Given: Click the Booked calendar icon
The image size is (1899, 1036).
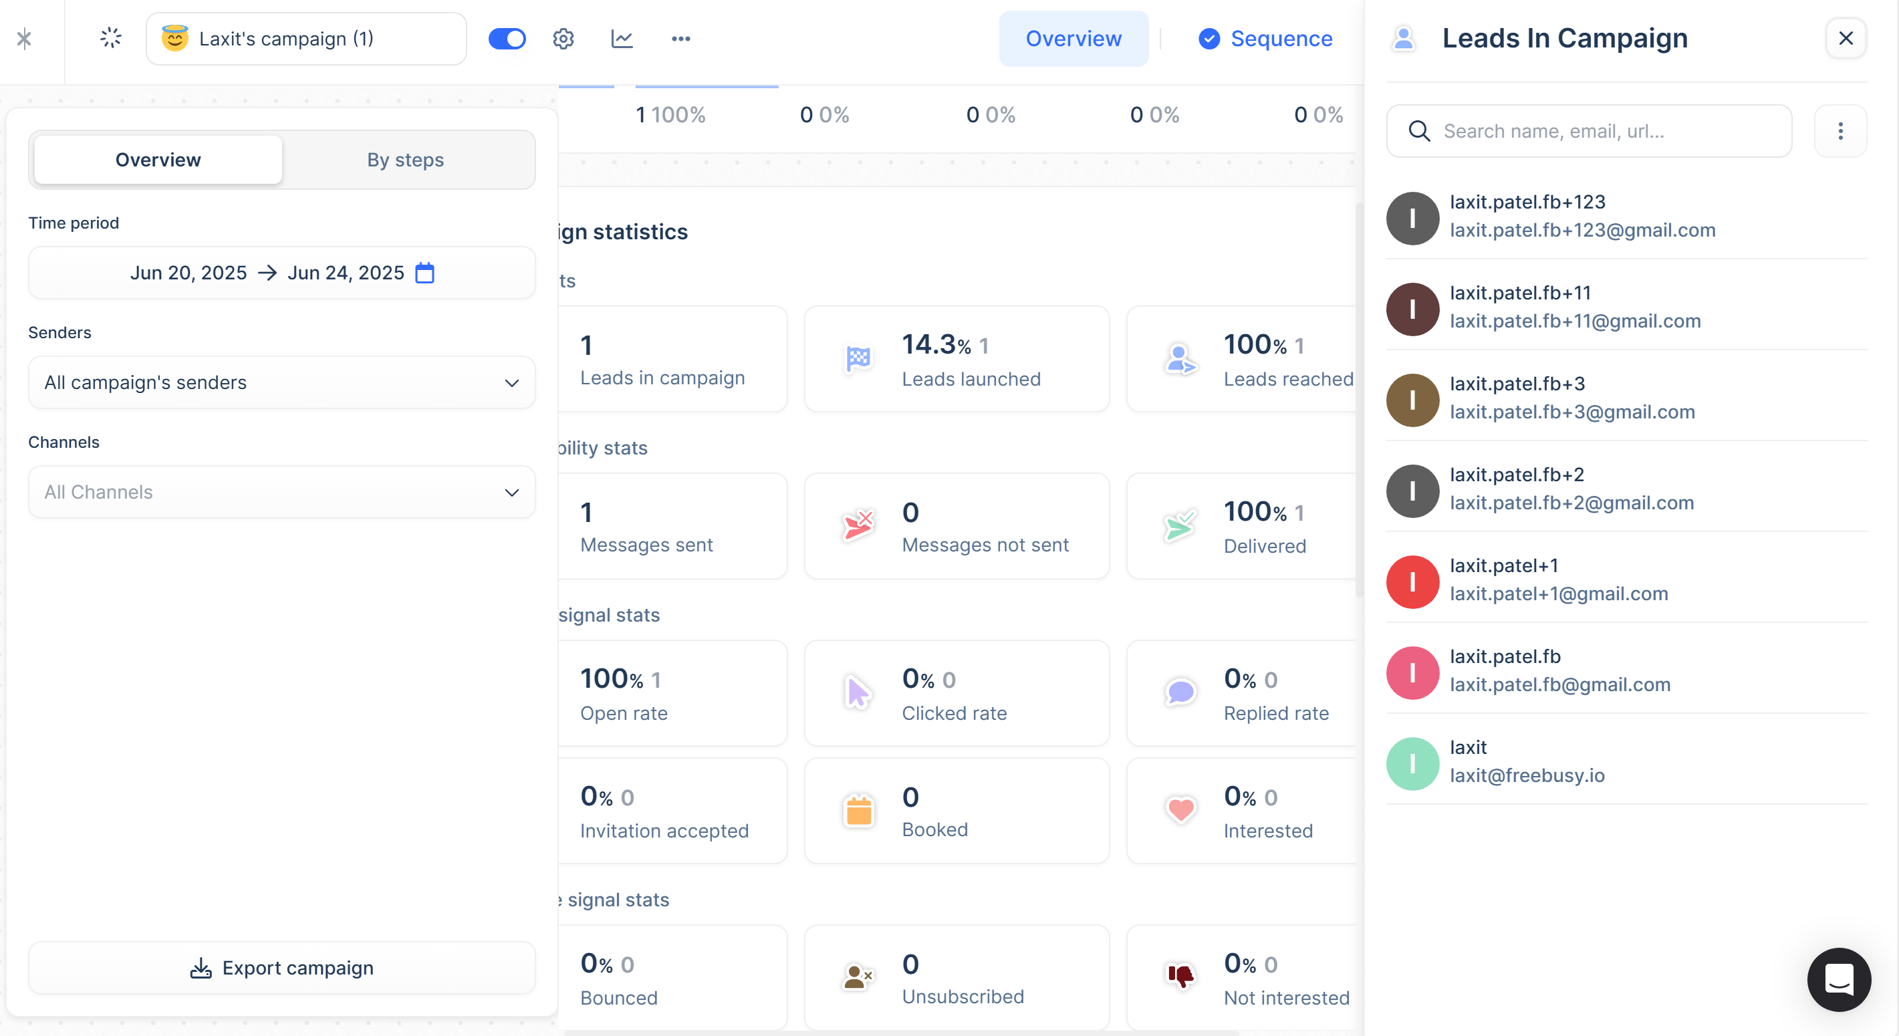Looking at the screenshot, I should coord(858,811).
